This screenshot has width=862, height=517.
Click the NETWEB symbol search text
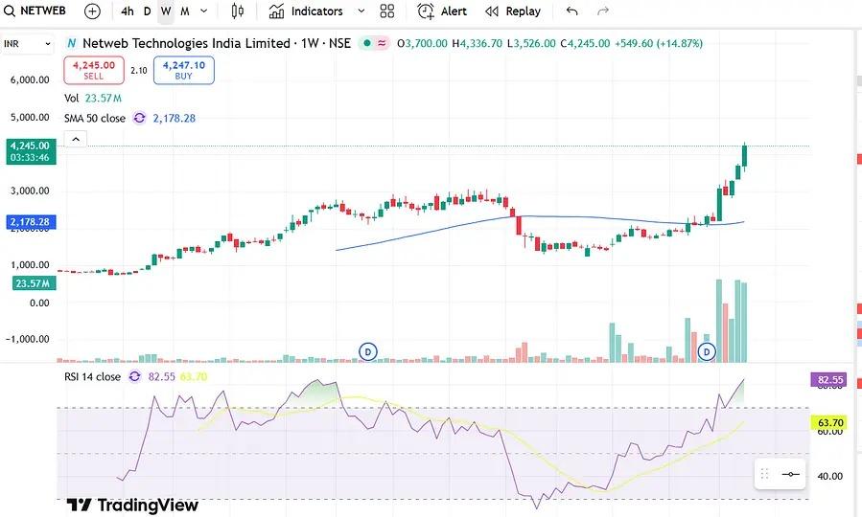pos(43,11)
